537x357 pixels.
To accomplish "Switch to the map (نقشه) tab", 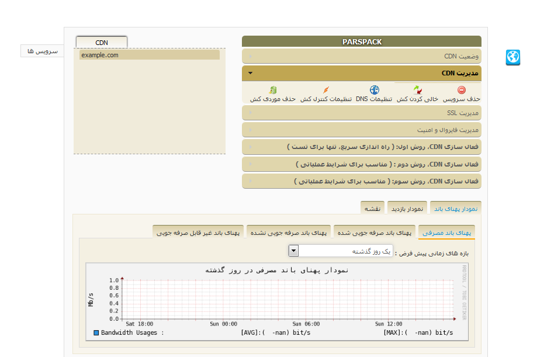I will point(372,209).
